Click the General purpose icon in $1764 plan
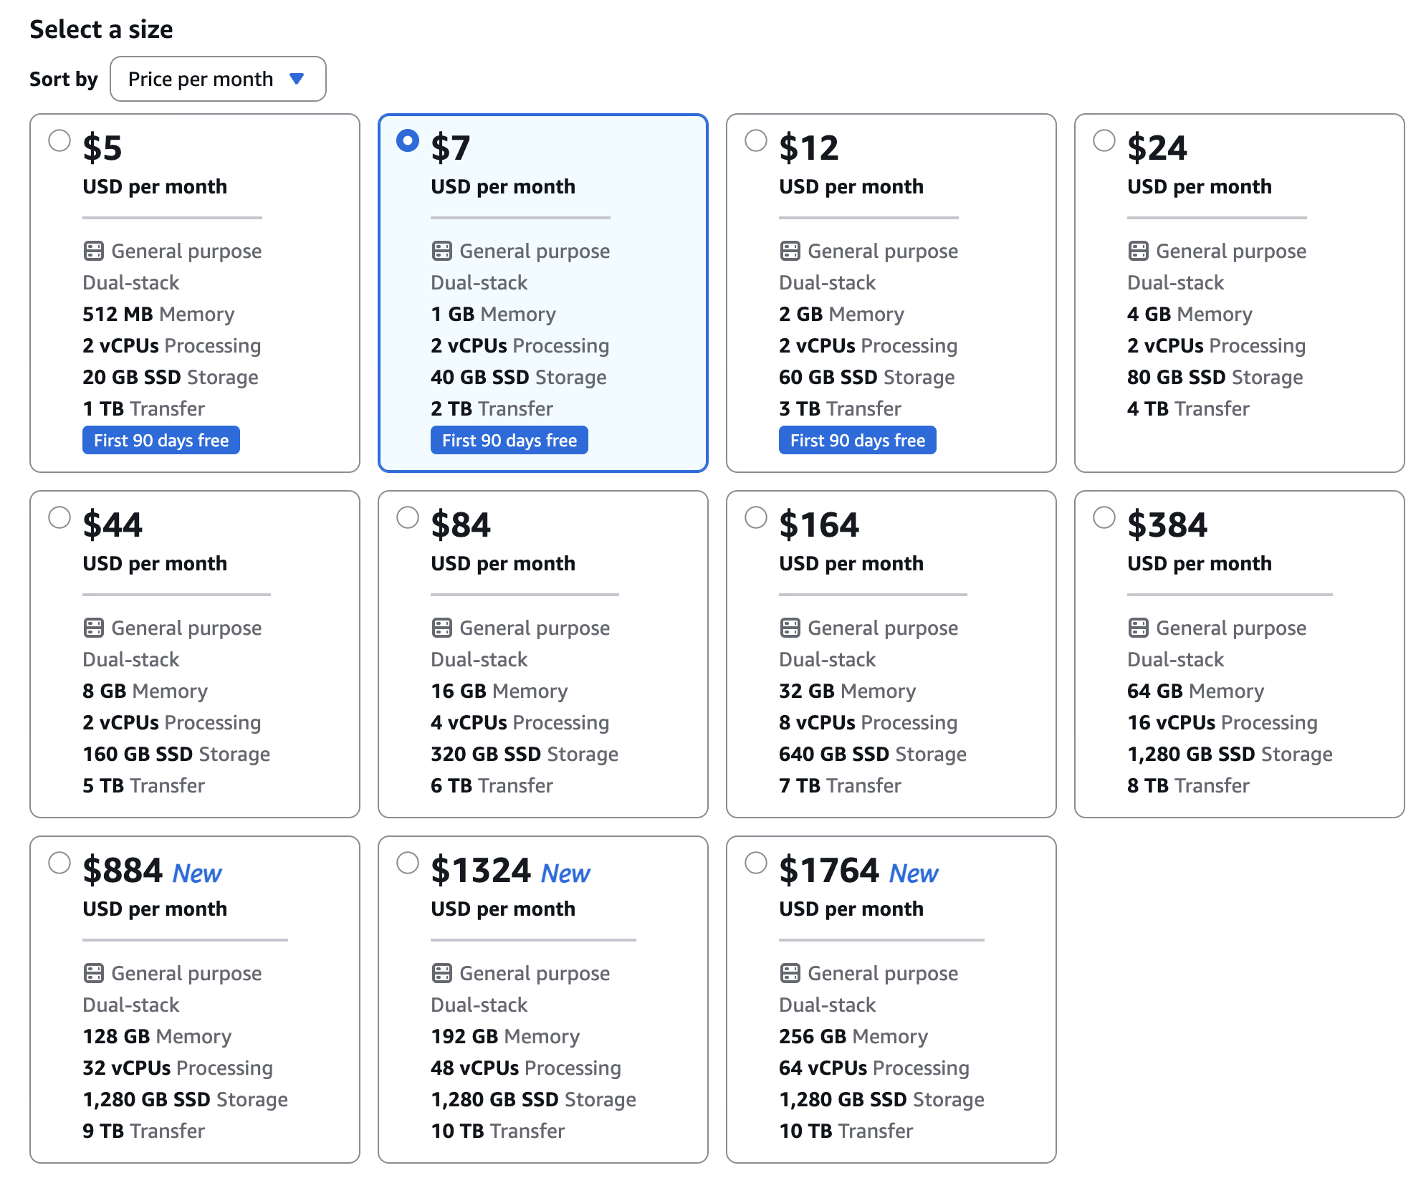1426x1178 pixels. tap(790, 973)
